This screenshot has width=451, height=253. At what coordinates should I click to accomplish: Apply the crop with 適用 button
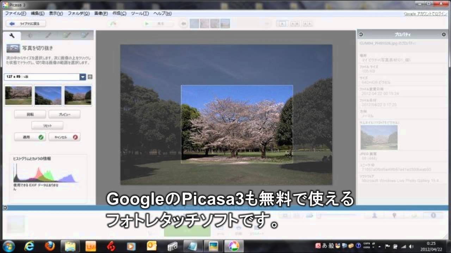point(30,137)
